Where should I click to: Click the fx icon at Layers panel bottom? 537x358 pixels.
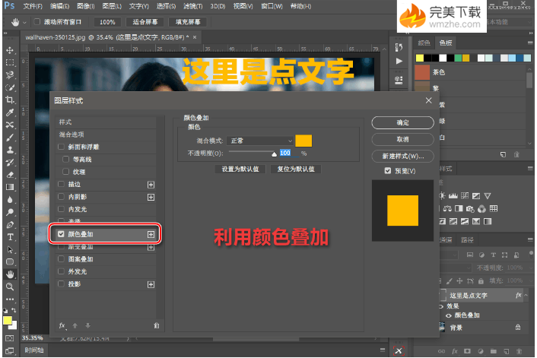(x=453, y=350)
